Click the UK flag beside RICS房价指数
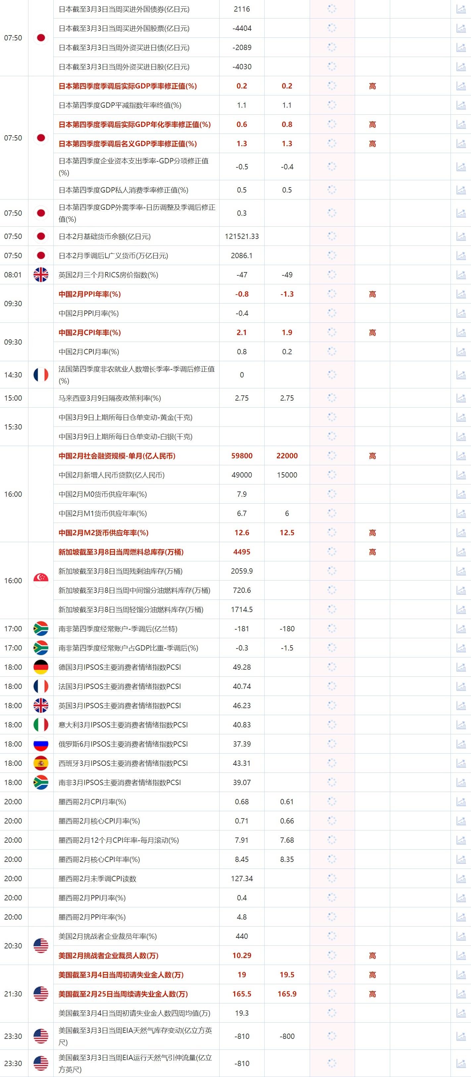The width and height of the screenshot is (471, 1077). pos(41,275)
